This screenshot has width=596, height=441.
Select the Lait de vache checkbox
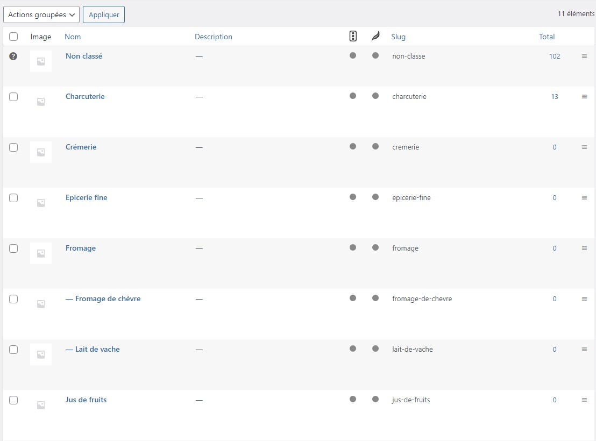13,350
